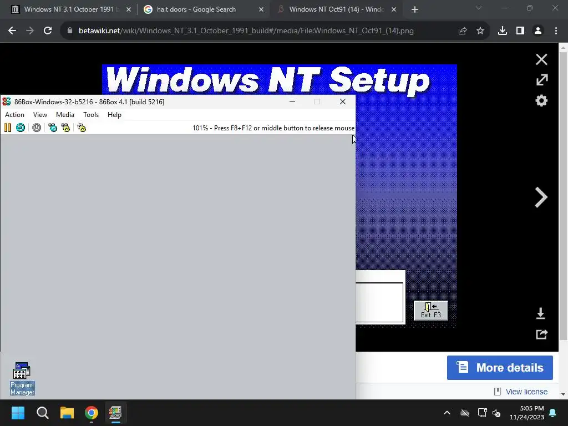Open Chrome downloads

503,31
